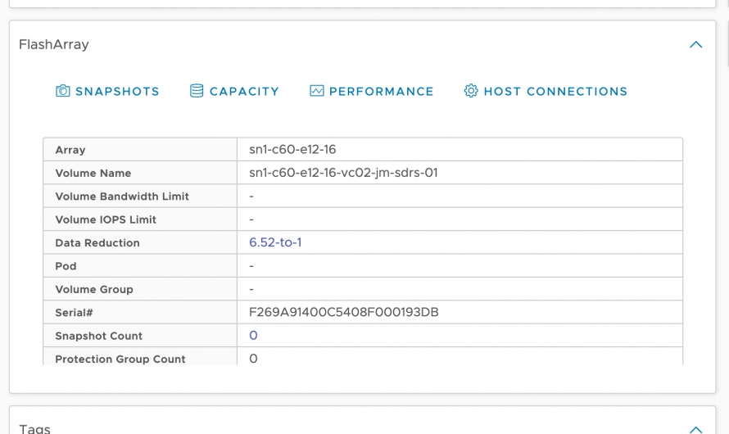Open the CAPACITY text link
Screen dimensions: 729x434
(x=244, y=92)
